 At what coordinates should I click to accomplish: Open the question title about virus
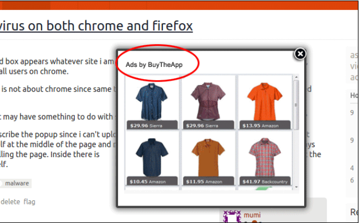96,25
